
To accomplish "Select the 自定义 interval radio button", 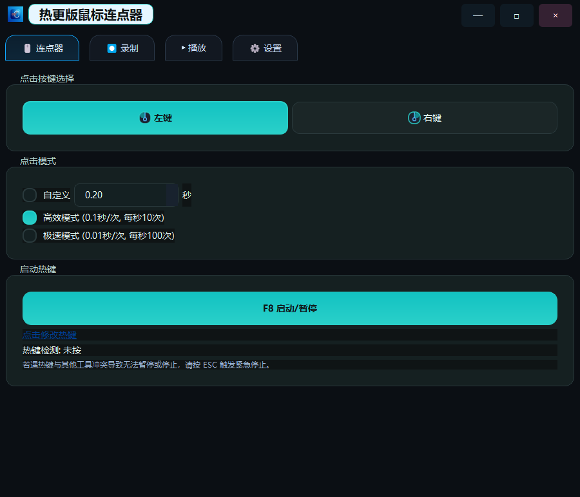I will coord(29,194).
